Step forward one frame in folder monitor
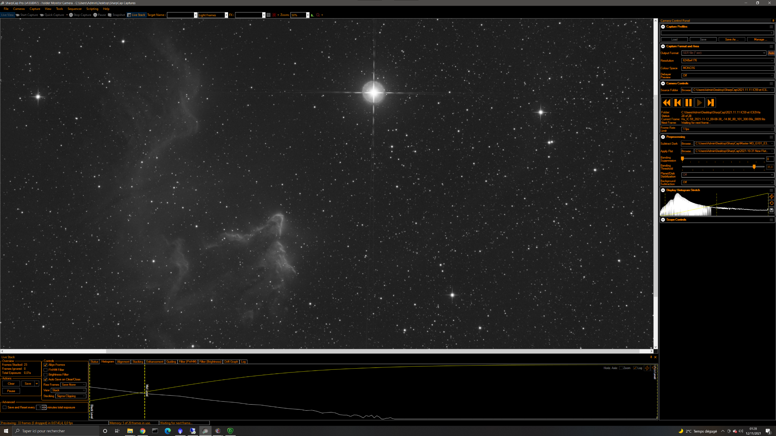The width and height of the screenshot is (776, 436). [710, 103]
